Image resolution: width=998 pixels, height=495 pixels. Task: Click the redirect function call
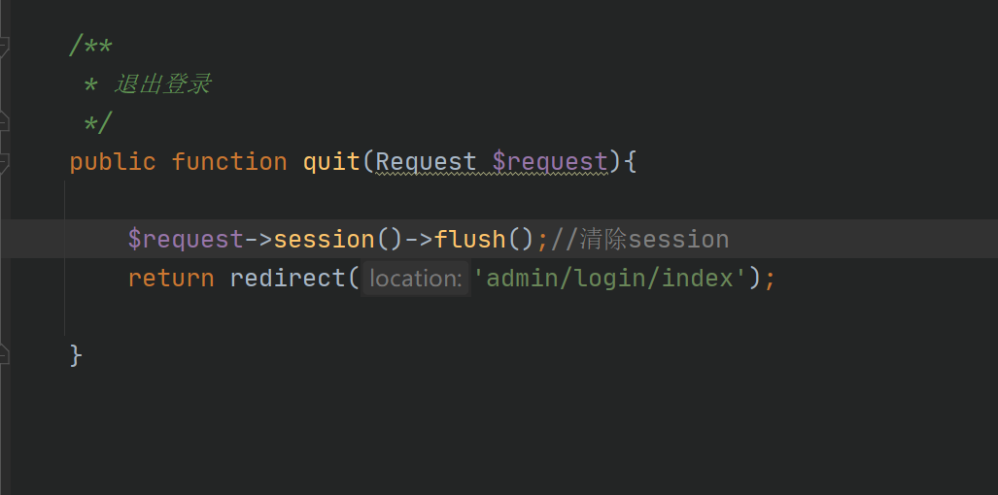[287, 279]
